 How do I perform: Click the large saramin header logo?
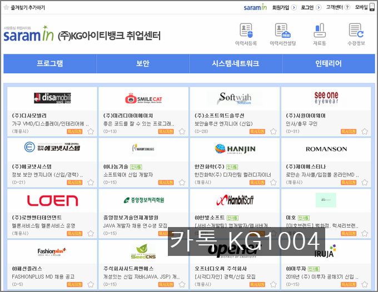tap(29, 34)
